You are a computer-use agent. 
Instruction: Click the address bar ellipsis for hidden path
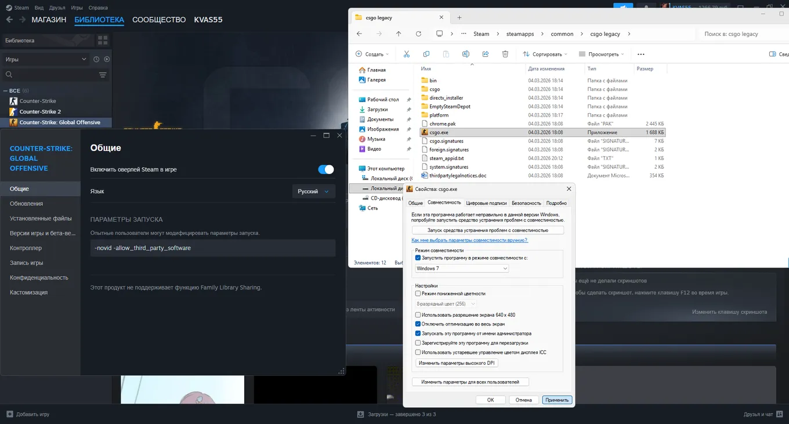click(x=464, y=34)
